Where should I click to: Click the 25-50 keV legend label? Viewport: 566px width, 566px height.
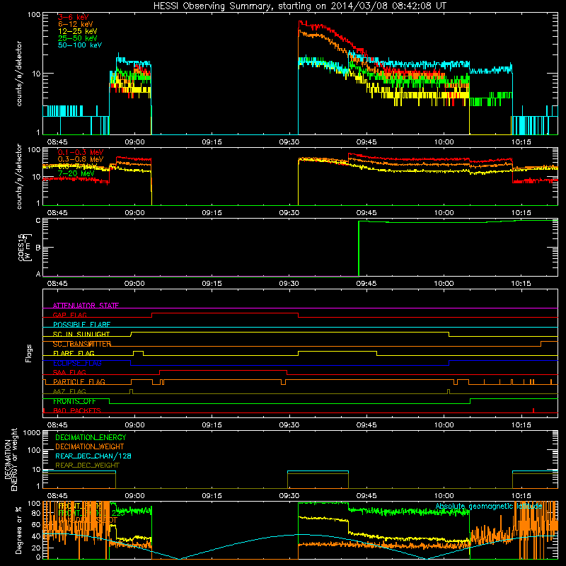pos(78,38)
